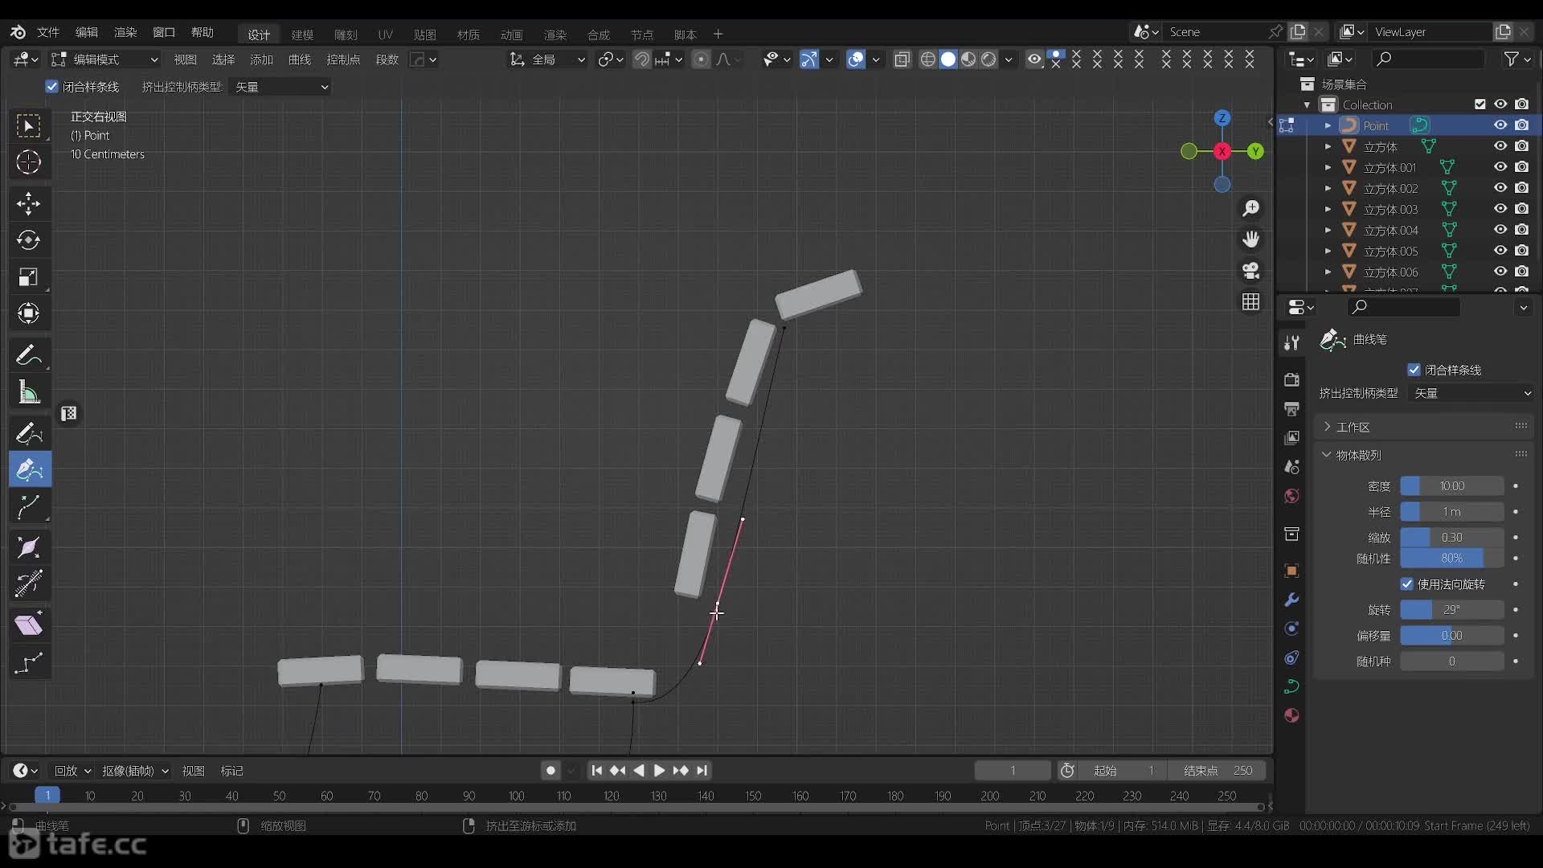Toggle 使用法向旋转 checkbox
1543x868 pixels.
[x=1407, y=584]
